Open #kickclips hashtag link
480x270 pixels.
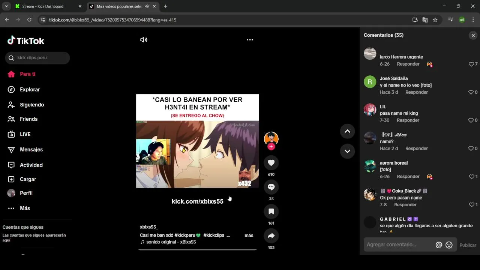click(214, 235)
